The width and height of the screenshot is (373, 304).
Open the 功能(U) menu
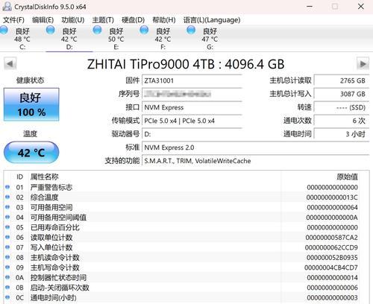[x=73, y=20]
